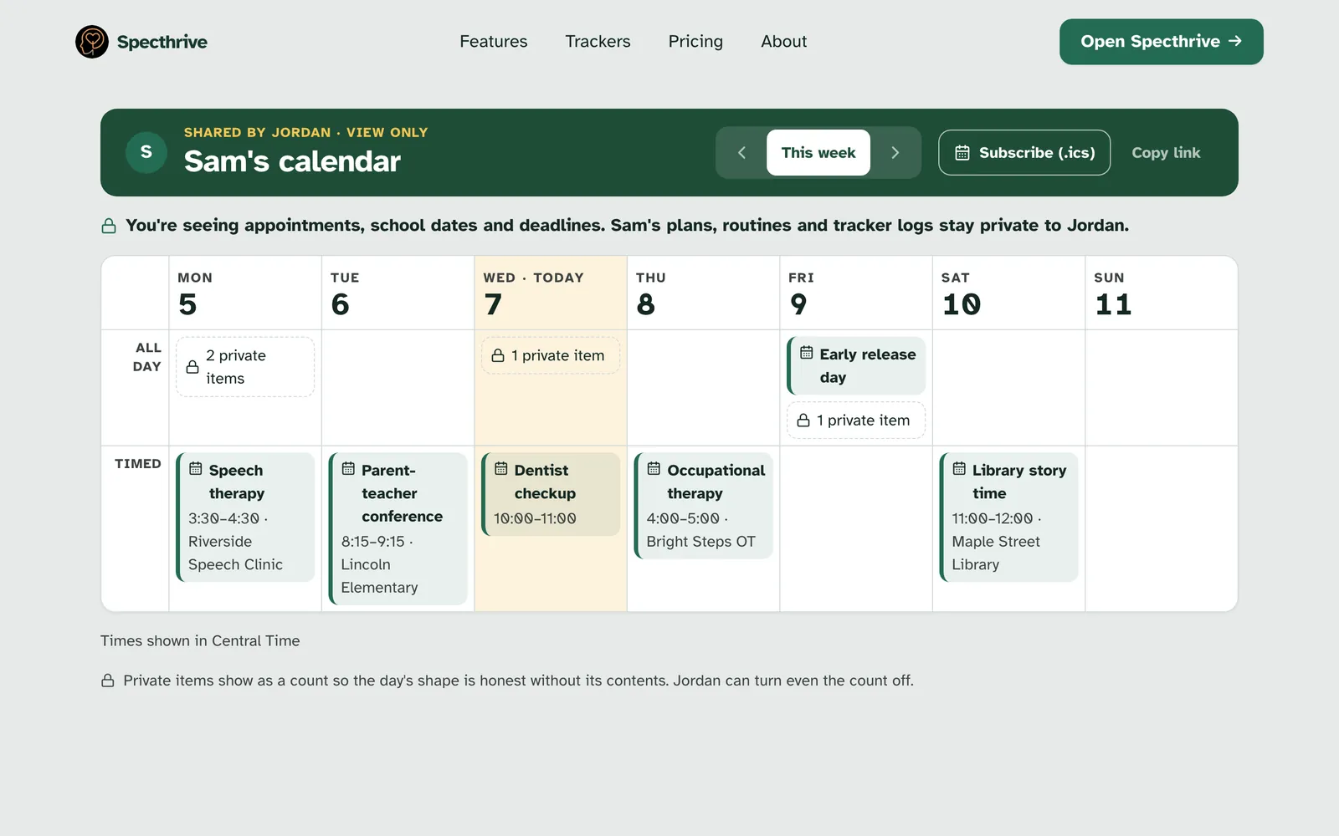Click 'Times shown in Central Time' text
Screen dimensions: 1339x836
(x=200, y=641)
